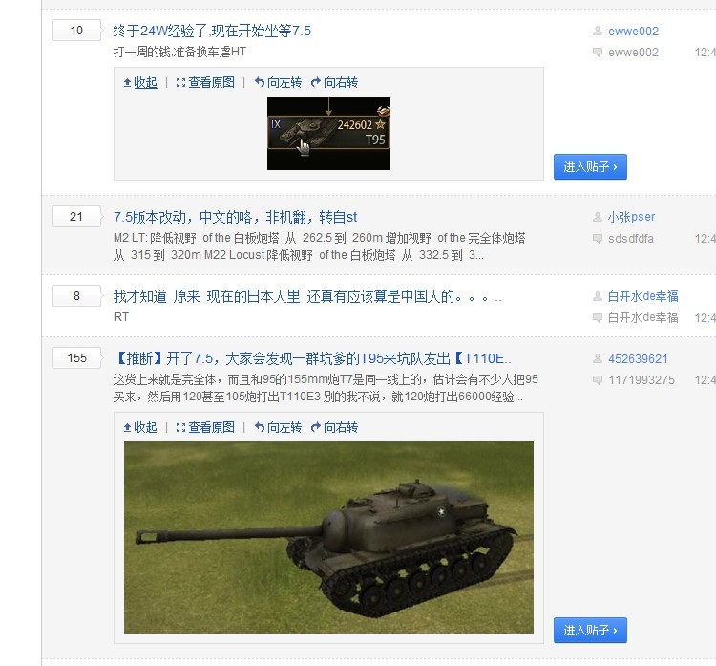The height and width of the screenshot is (666, 716).
Task: Rotate tank photo right with 向右转
Action: click(x=334, y=427)
